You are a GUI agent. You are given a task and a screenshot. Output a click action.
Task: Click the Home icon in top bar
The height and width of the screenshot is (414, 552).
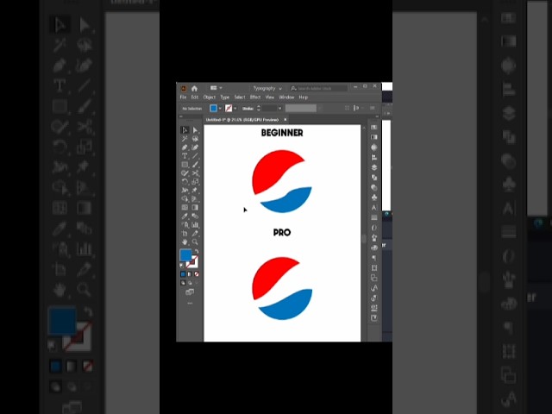coord(194,88)
